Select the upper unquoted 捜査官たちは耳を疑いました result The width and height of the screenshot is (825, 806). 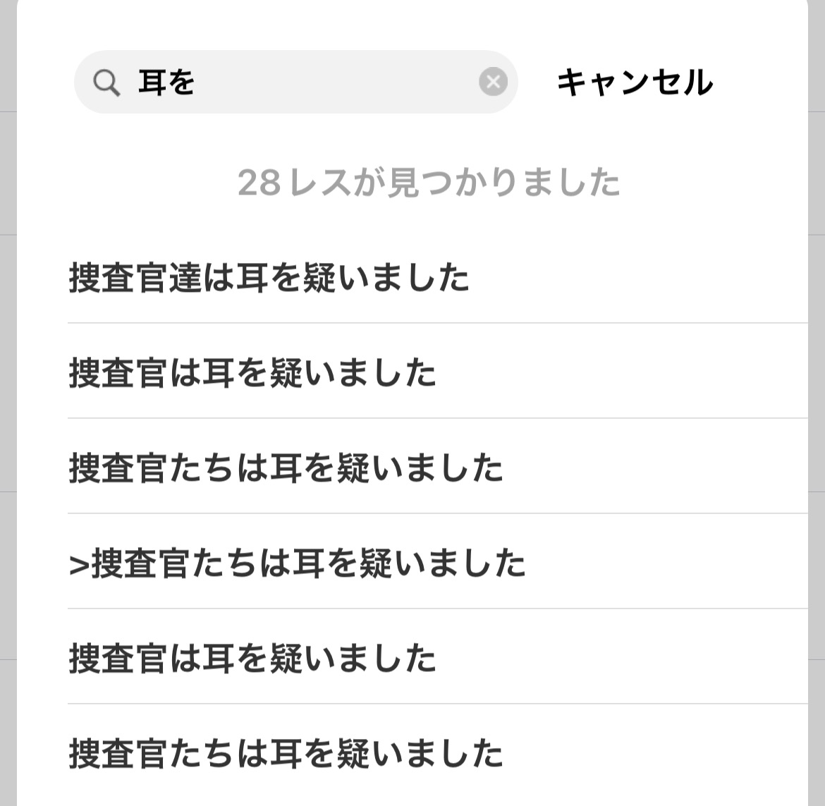[x=286, y=468]
